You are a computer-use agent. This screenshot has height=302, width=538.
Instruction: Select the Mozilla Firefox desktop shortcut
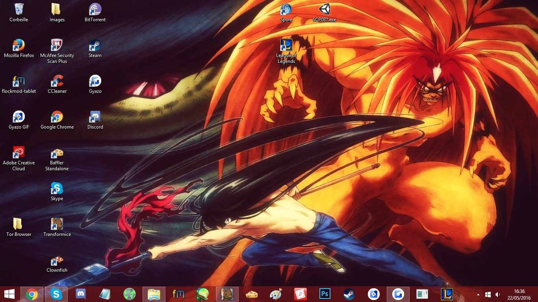tap(19, 48)
